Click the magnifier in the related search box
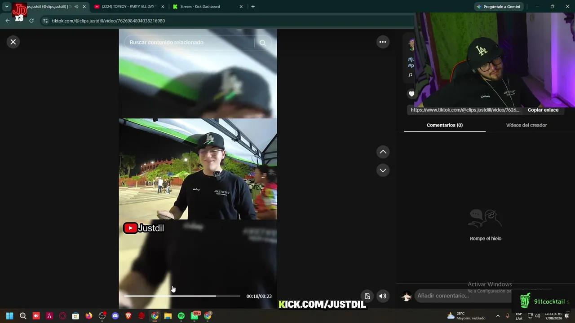This screenshot has height=323, width=575. click(262, 43)
